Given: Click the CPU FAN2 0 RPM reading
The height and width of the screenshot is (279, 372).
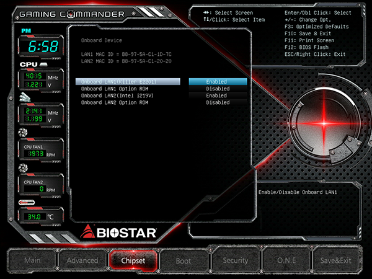Looking at the screenshot, I should tap(35, 189).
